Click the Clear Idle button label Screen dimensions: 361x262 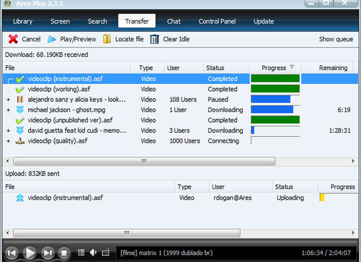point(176,39)
